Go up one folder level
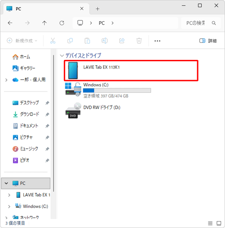This screenshot has height=228, width=225. (45, 23)
